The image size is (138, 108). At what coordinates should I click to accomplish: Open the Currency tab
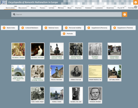(x=89, y=8)
